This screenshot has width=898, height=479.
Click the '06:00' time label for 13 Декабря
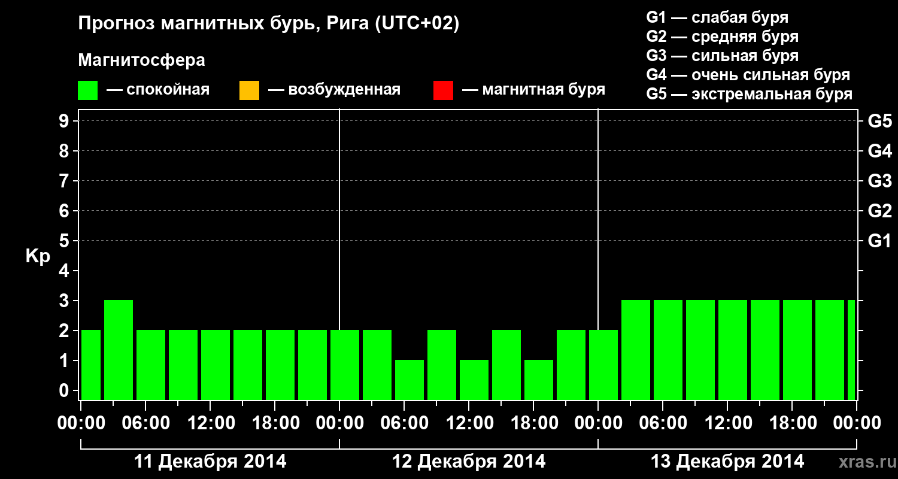(663, 423)
